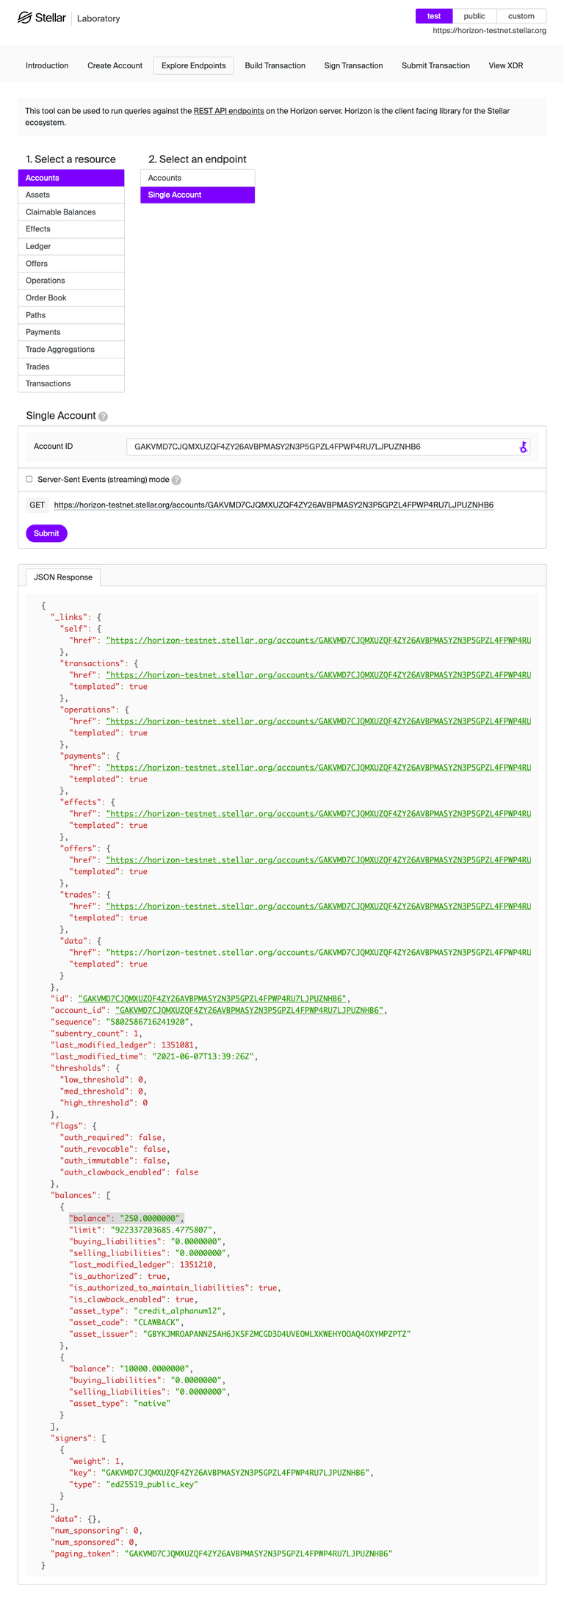Click the GET request URL
This screenshot has width=564, height=1605.
pyautogui.click(x=274, y=505)
